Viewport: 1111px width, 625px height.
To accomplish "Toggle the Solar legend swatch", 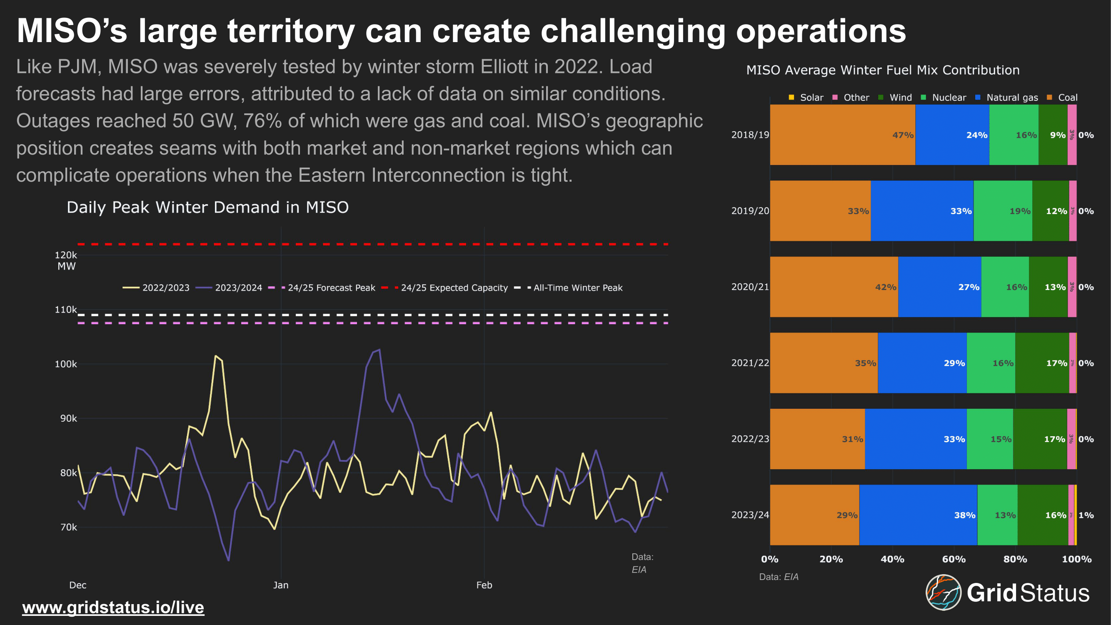I will tap(791, 97).
